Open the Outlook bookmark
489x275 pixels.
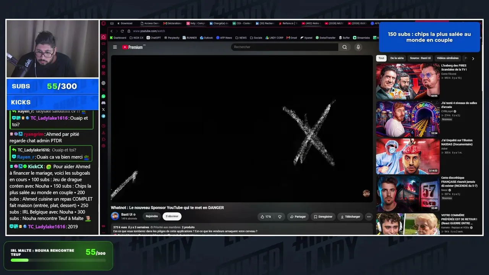[206, 38]
